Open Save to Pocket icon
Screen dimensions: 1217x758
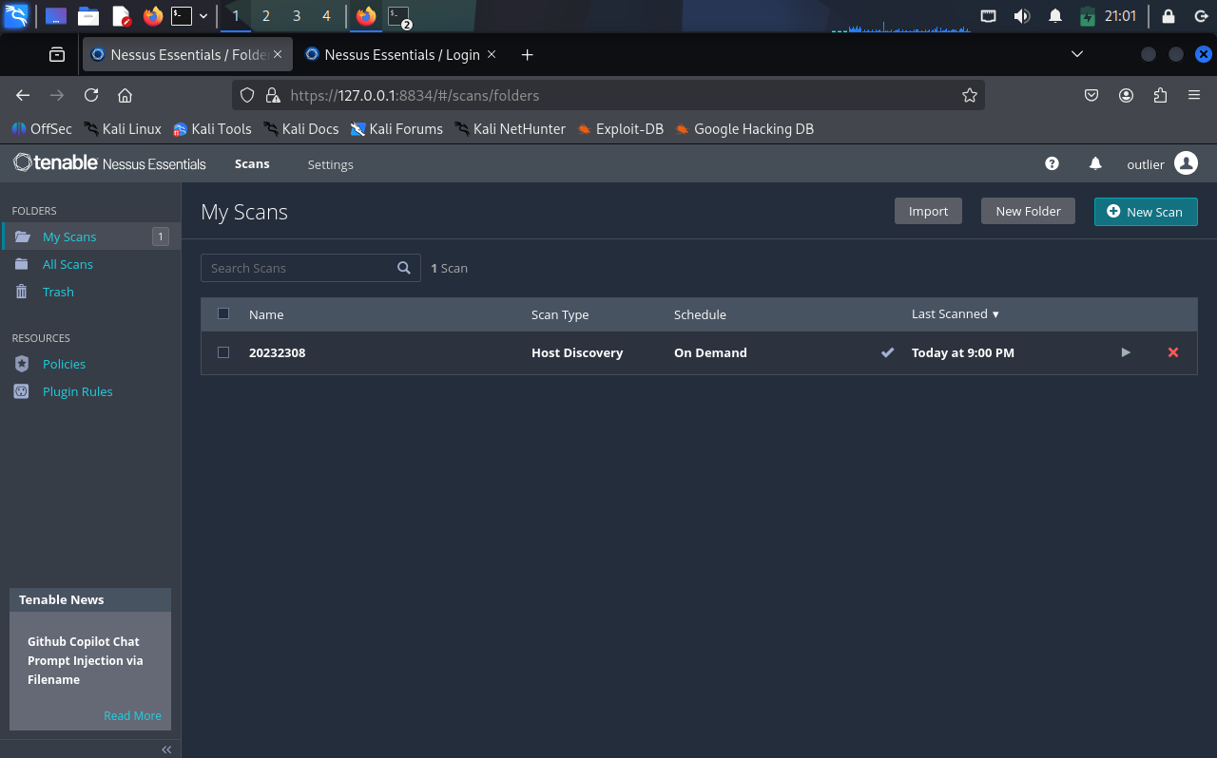(1091, 95)
